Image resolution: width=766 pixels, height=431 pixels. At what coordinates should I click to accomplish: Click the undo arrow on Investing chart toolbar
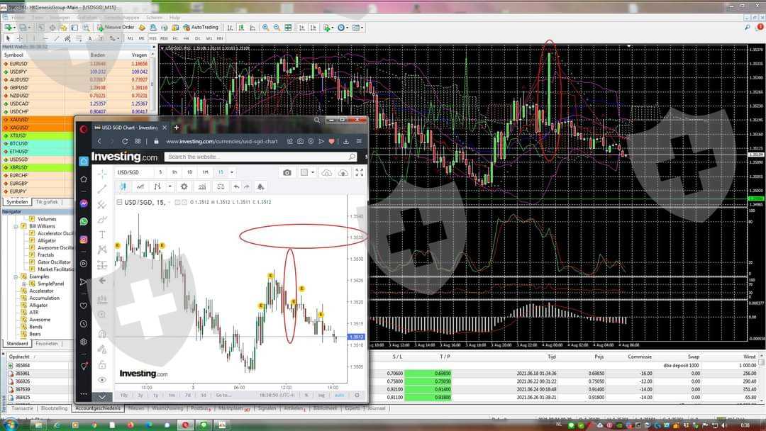click(x=236, y=186)
